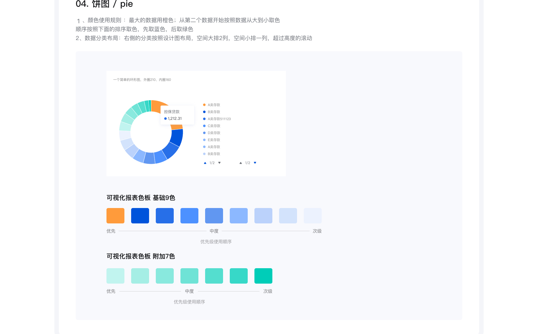
Task: Click the orange donut chart segment
Action: click(156, 106)
